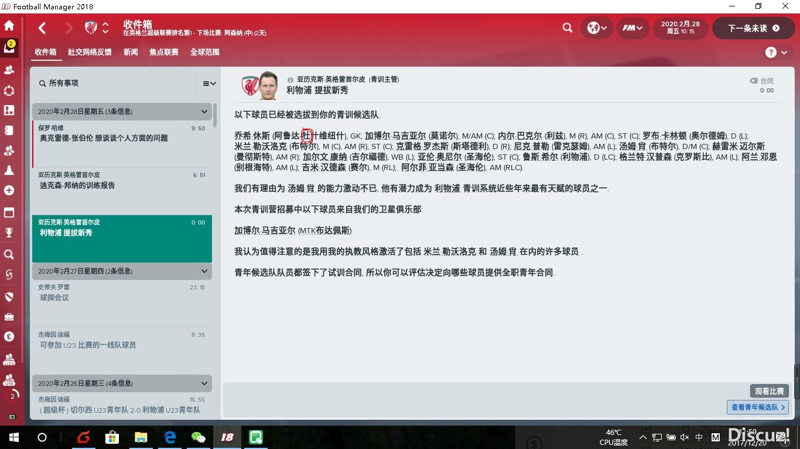
Task: Go back using the left arrow
Action: tap(42, 28)
